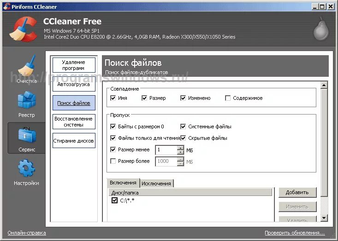The image size is (338, 241).
Task: Open Стирание дисков tool
Action: (74, 141)
